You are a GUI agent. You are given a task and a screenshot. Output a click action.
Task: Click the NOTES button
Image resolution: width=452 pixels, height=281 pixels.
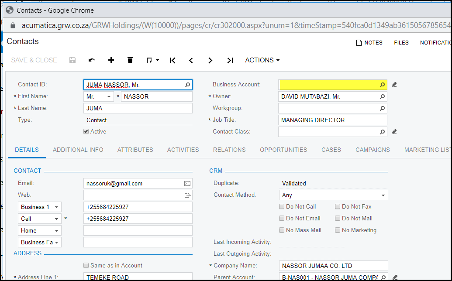click(x=369, y=42)
